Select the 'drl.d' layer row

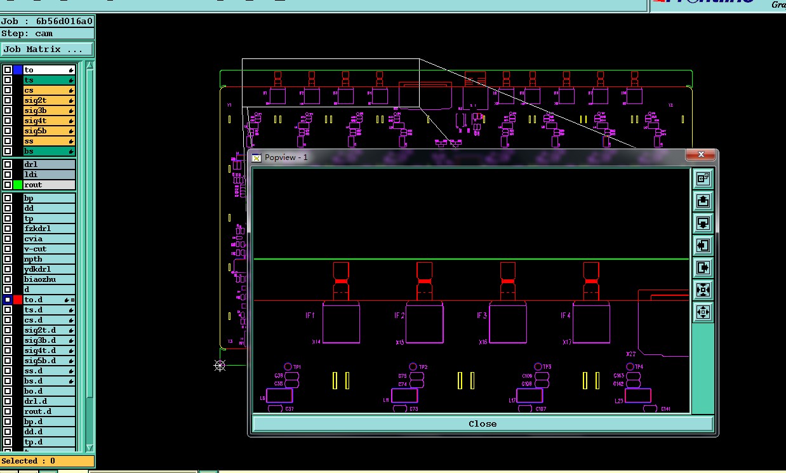tap(50, 401)
